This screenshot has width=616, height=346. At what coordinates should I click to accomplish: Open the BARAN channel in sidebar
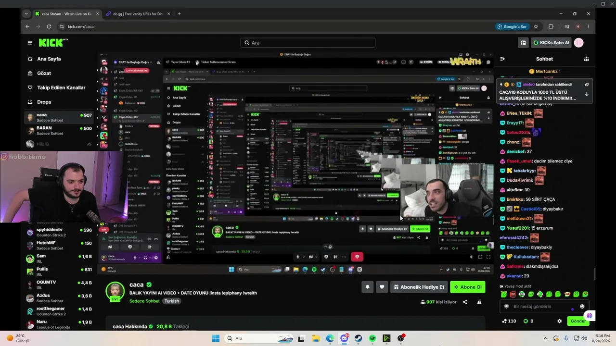[59, 131]
